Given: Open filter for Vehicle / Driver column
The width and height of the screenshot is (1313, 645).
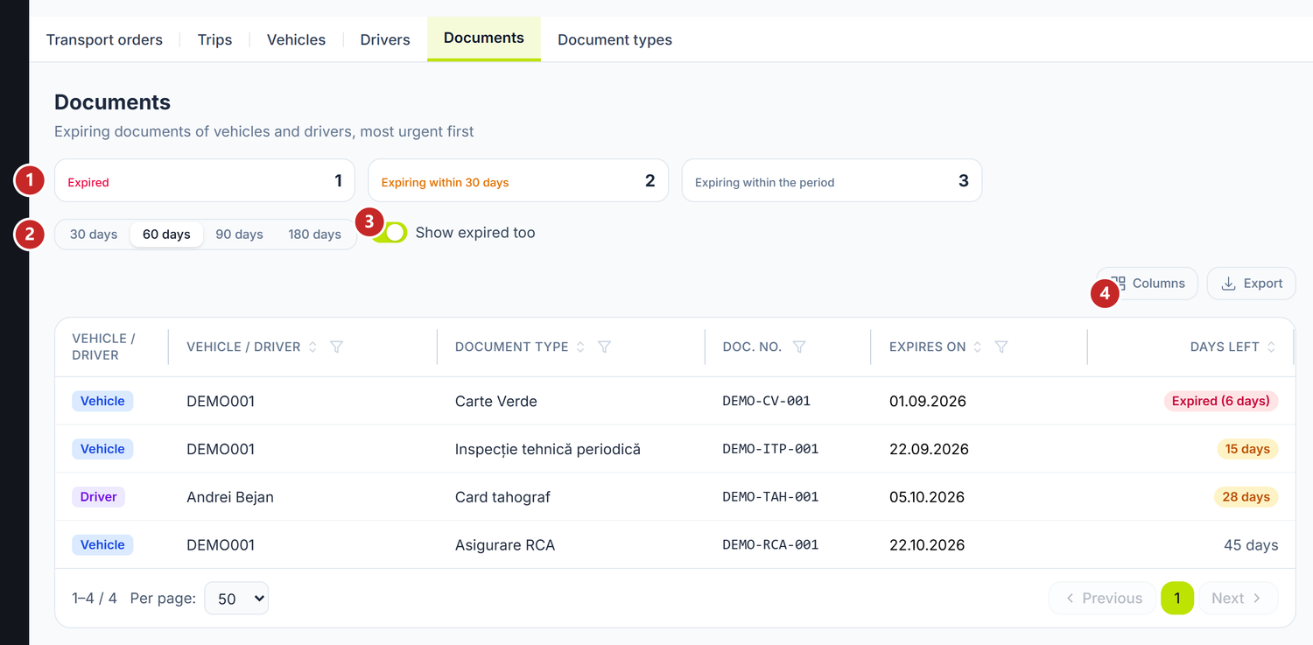Looking at the screenshot, I should (336, 347).
